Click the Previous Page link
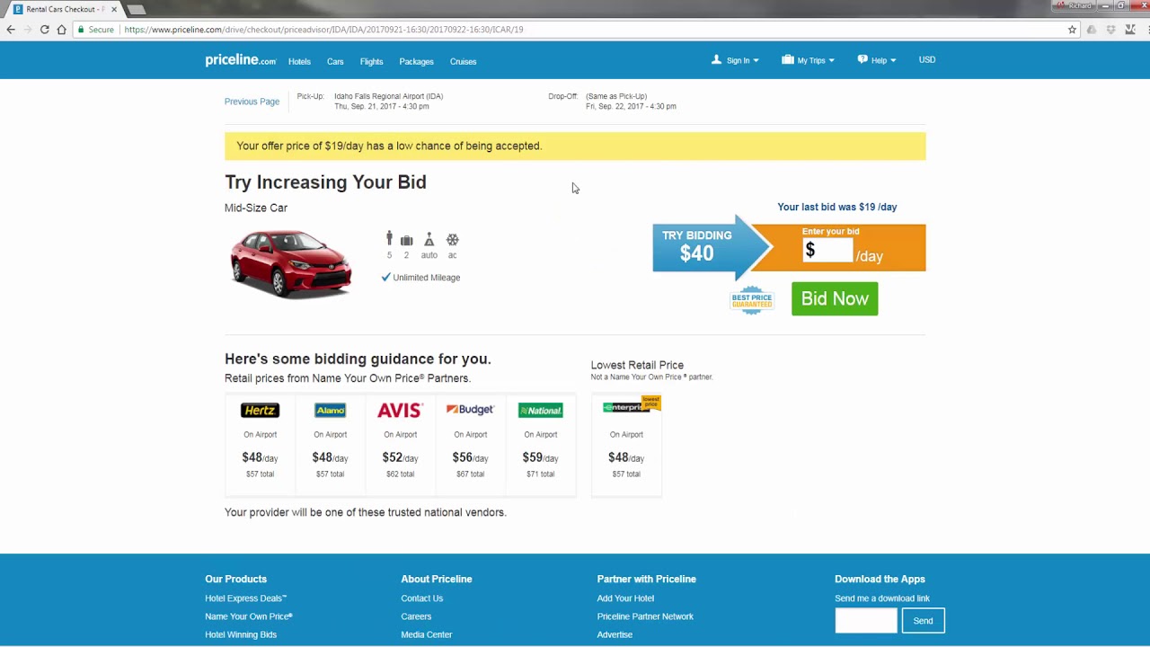The image size is (1150, 647). pos(252,102)
